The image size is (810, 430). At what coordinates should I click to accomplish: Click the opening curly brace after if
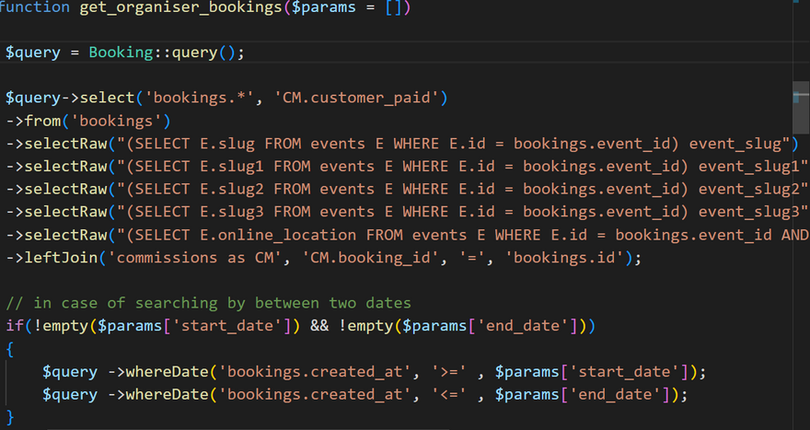9,349
